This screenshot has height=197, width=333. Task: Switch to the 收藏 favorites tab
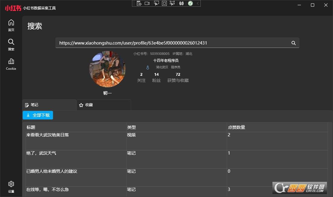[104, 105]
